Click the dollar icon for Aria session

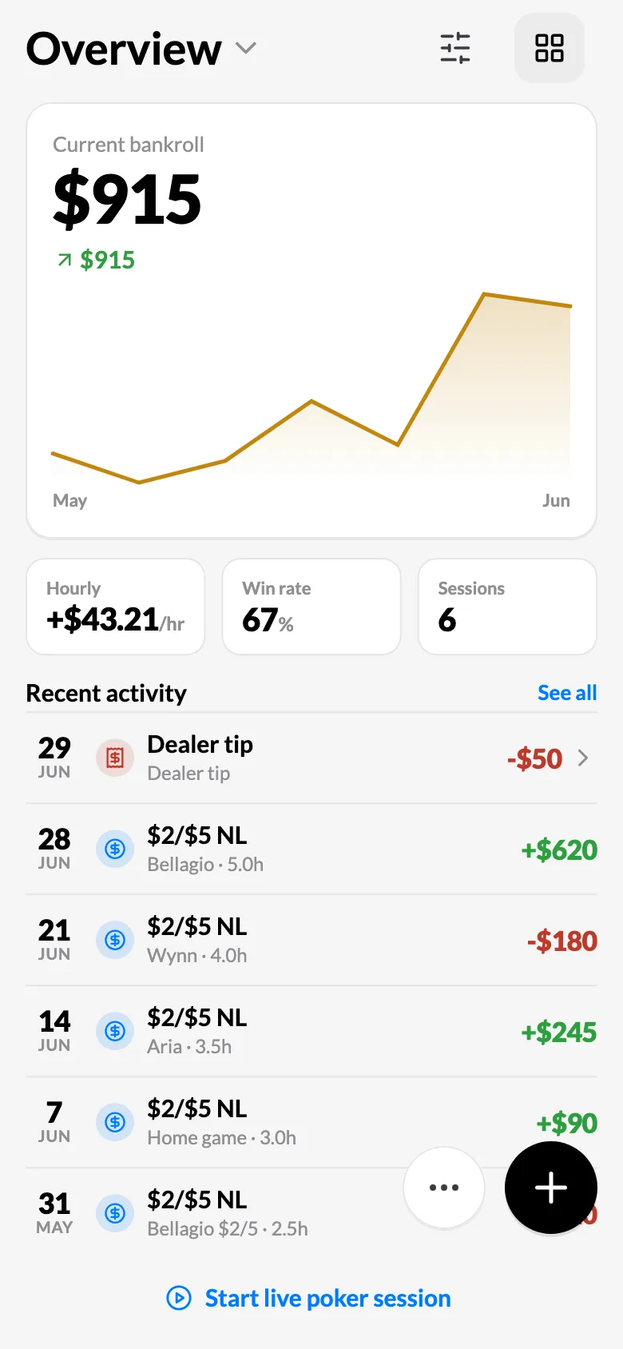(115, 1031)
